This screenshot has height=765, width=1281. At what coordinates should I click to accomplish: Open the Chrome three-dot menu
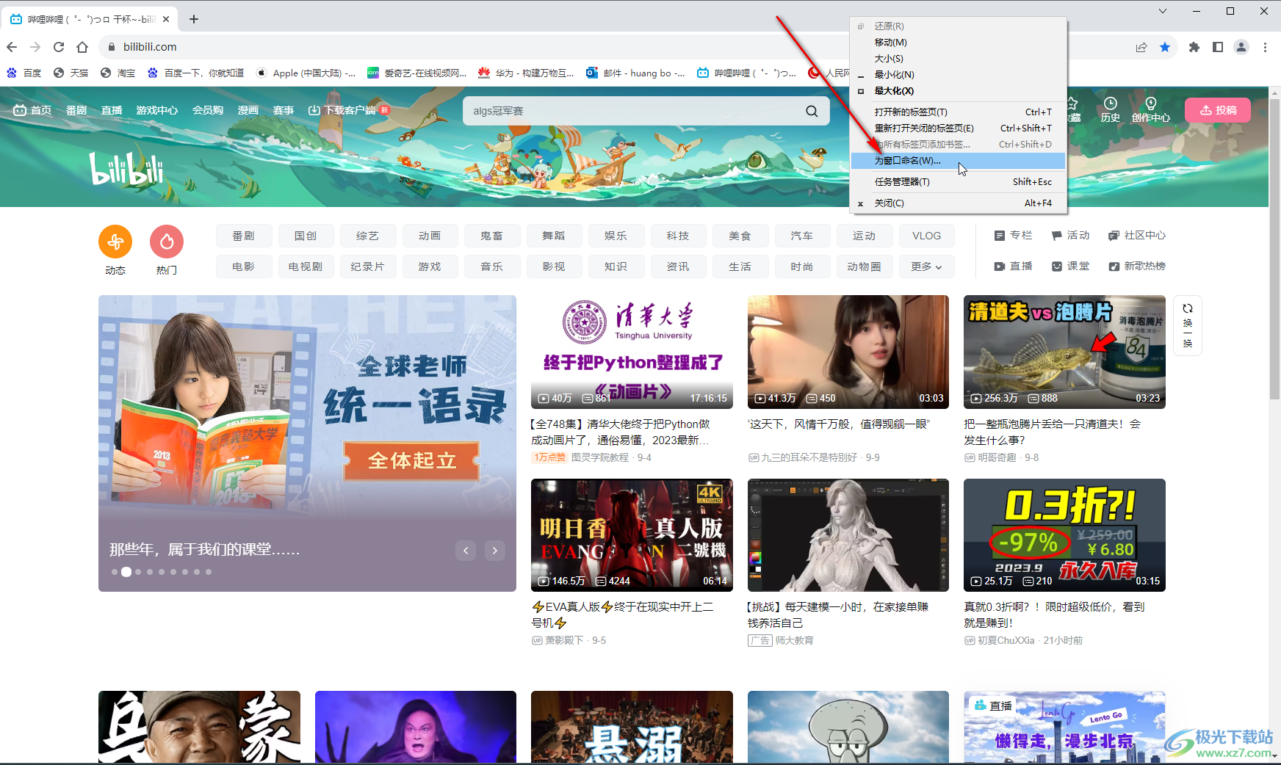pos(1265,47)
